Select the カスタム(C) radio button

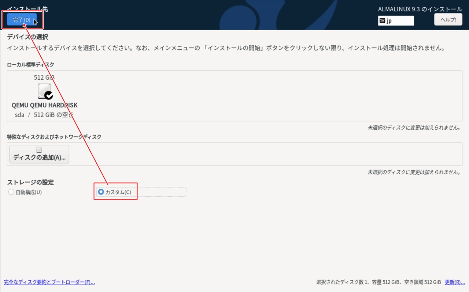click(101, 192)
